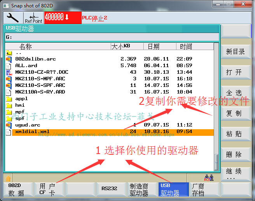Click the document icon beside ALL.ard
Screen dimensions: 255x201
pos(9,66)
